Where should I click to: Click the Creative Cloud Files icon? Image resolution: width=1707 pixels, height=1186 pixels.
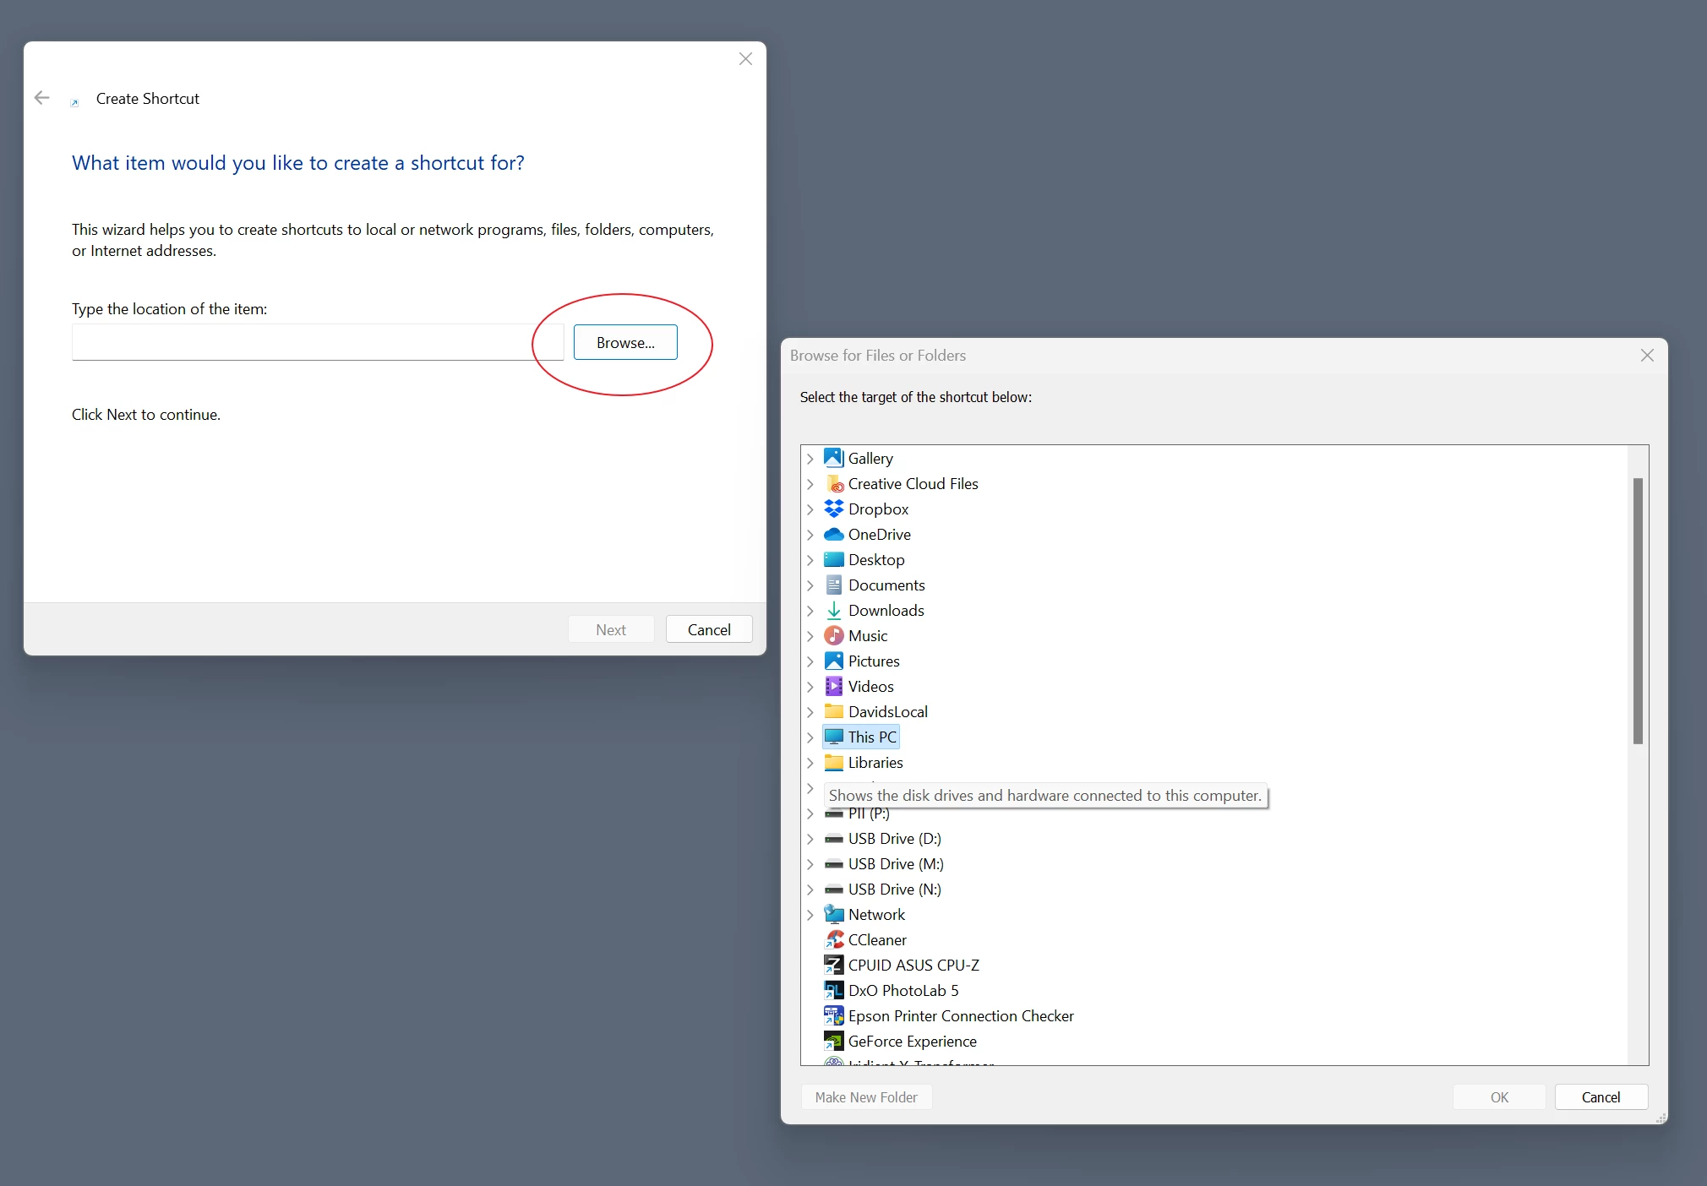pyautogui.click(x=834, y=483)
